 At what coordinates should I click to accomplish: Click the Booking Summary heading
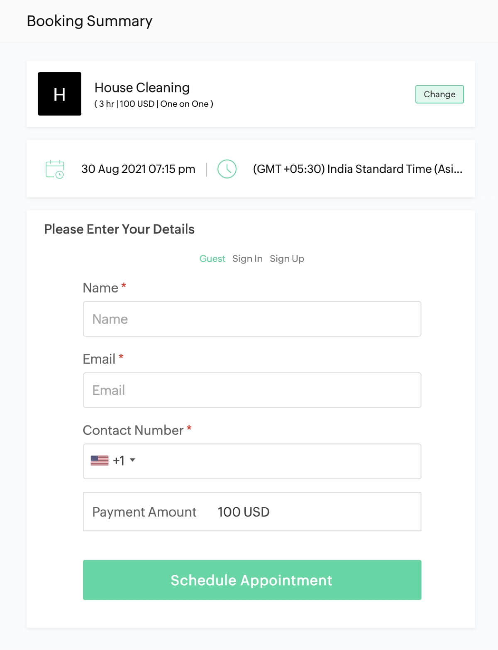(x=89, y=20)
